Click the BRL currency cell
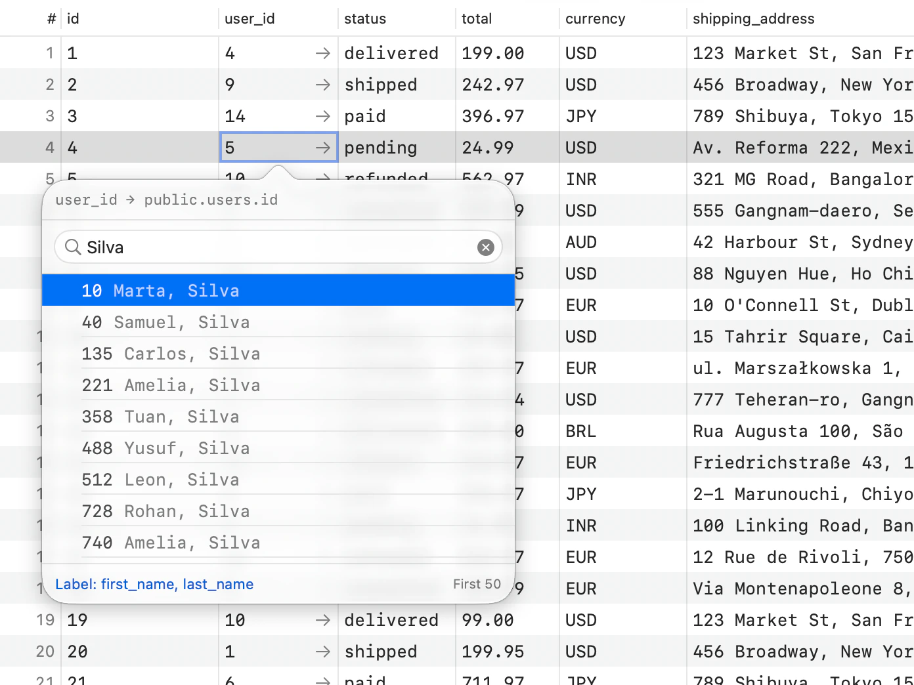 [x=623, y=431]
